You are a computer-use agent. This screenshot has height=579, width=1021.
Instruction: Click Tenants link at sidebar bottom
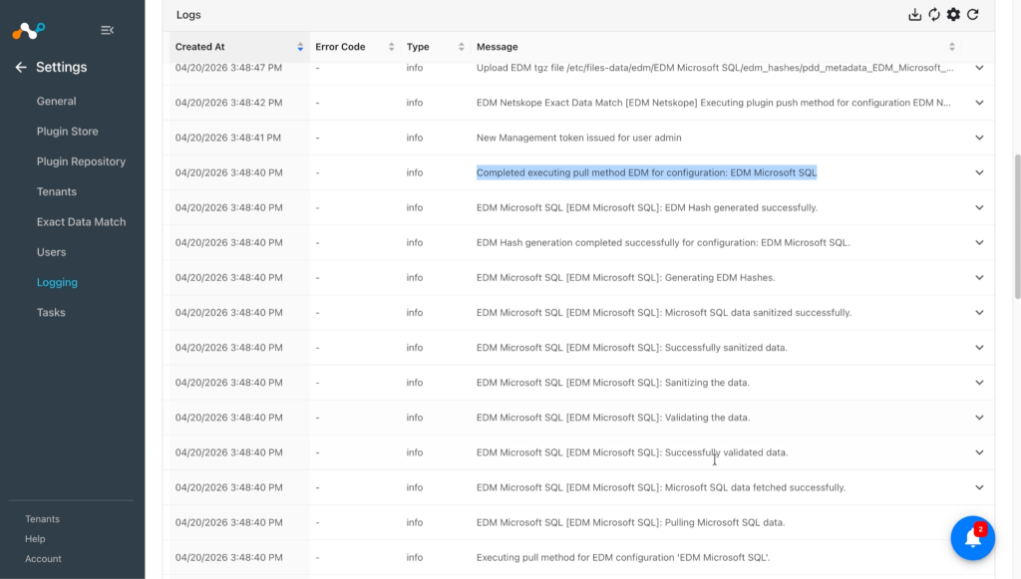pos(42,519)
